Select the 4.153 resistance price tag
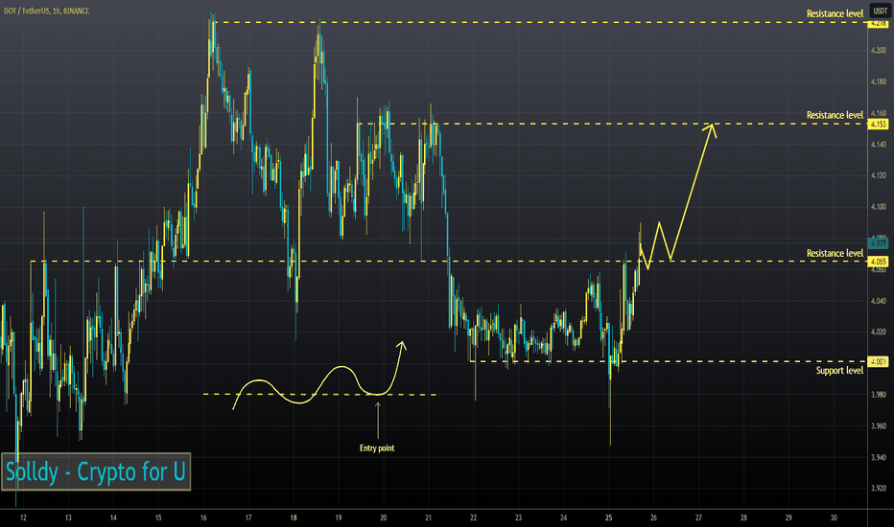The image size is (894, 527). click(x=878, y=125)
